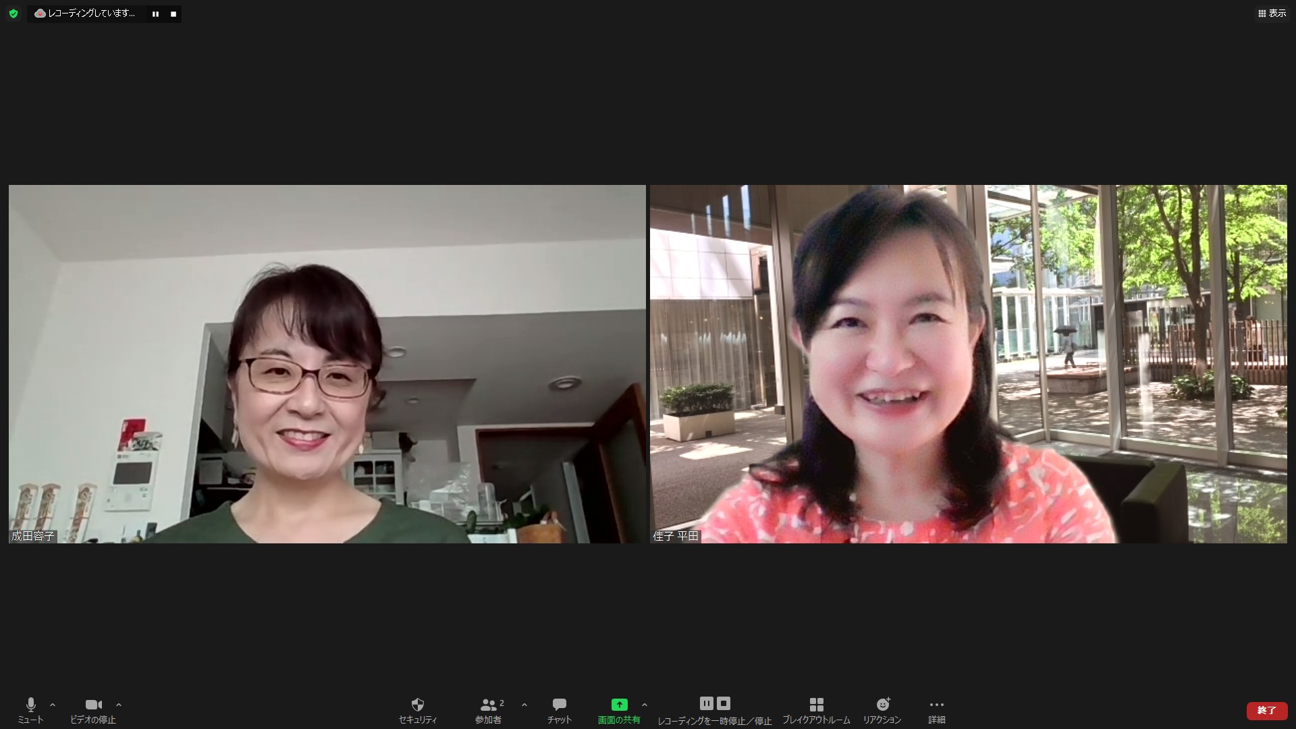1296x729 pixels.
Task: Stop recording from top-left indicator
Action: point(173,13)
